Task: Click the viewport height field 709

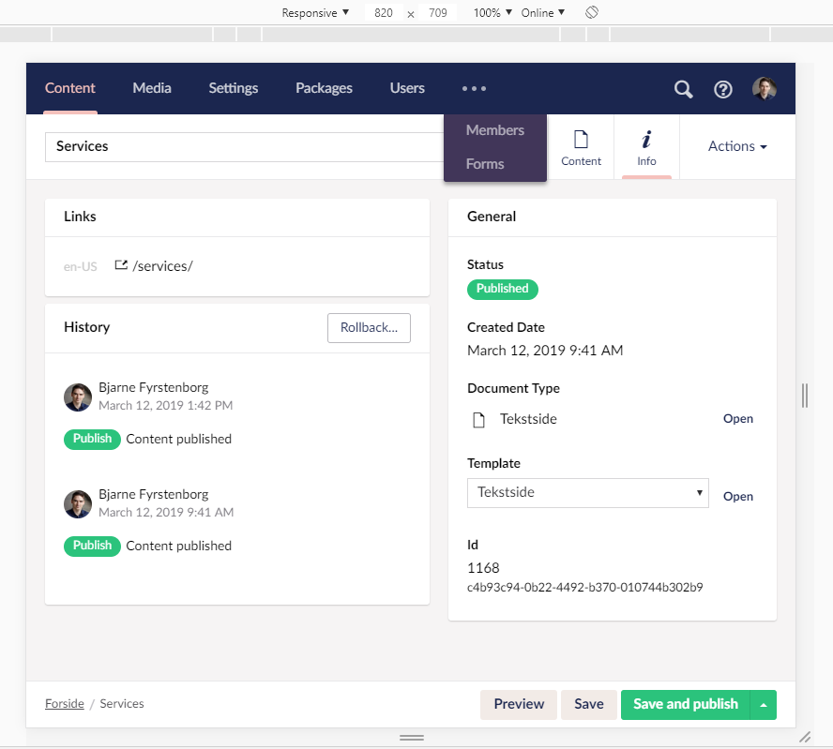Action: point(438,13)
